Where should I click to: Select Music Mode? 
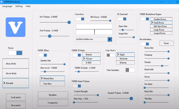point(16,64)
